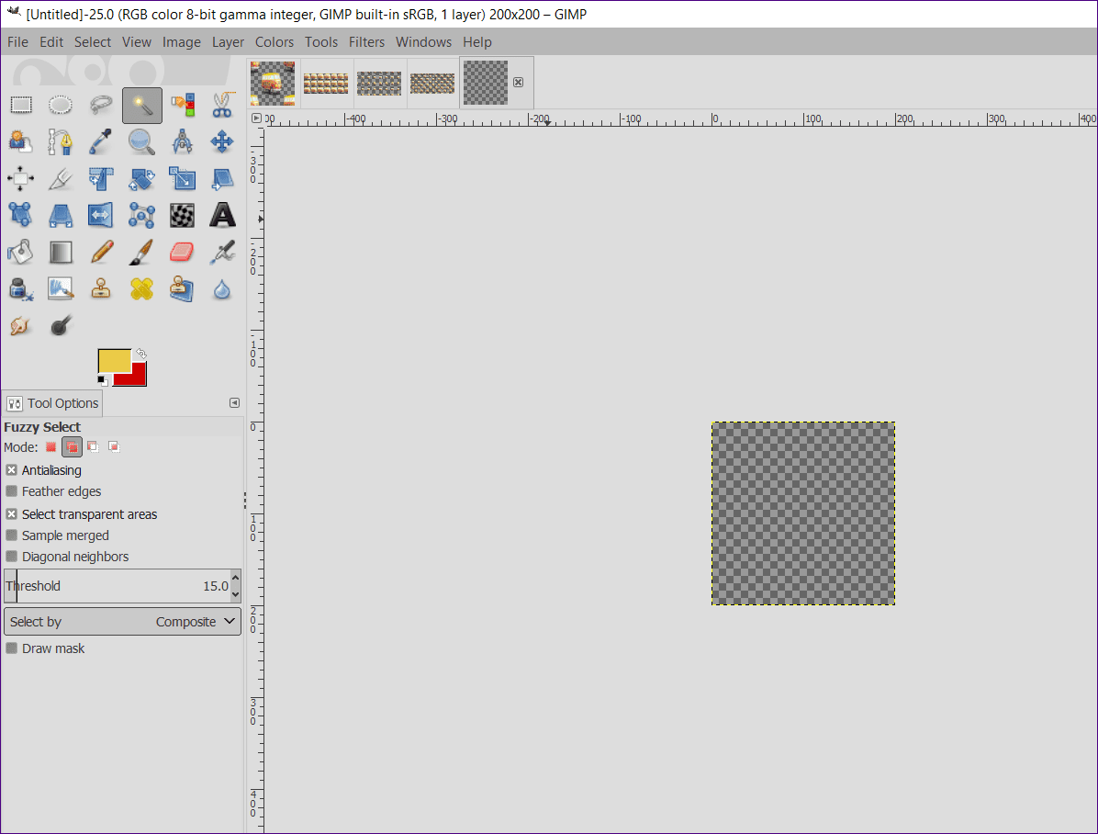
Task: Choose the Text tool
Action: (222, 215)
